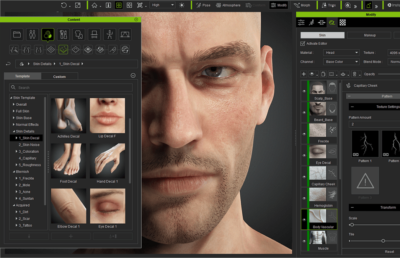Screen dimensions: 400x258
Task: Toggle visibility of the Hemoglobin layer
Action: click(304, 198)
